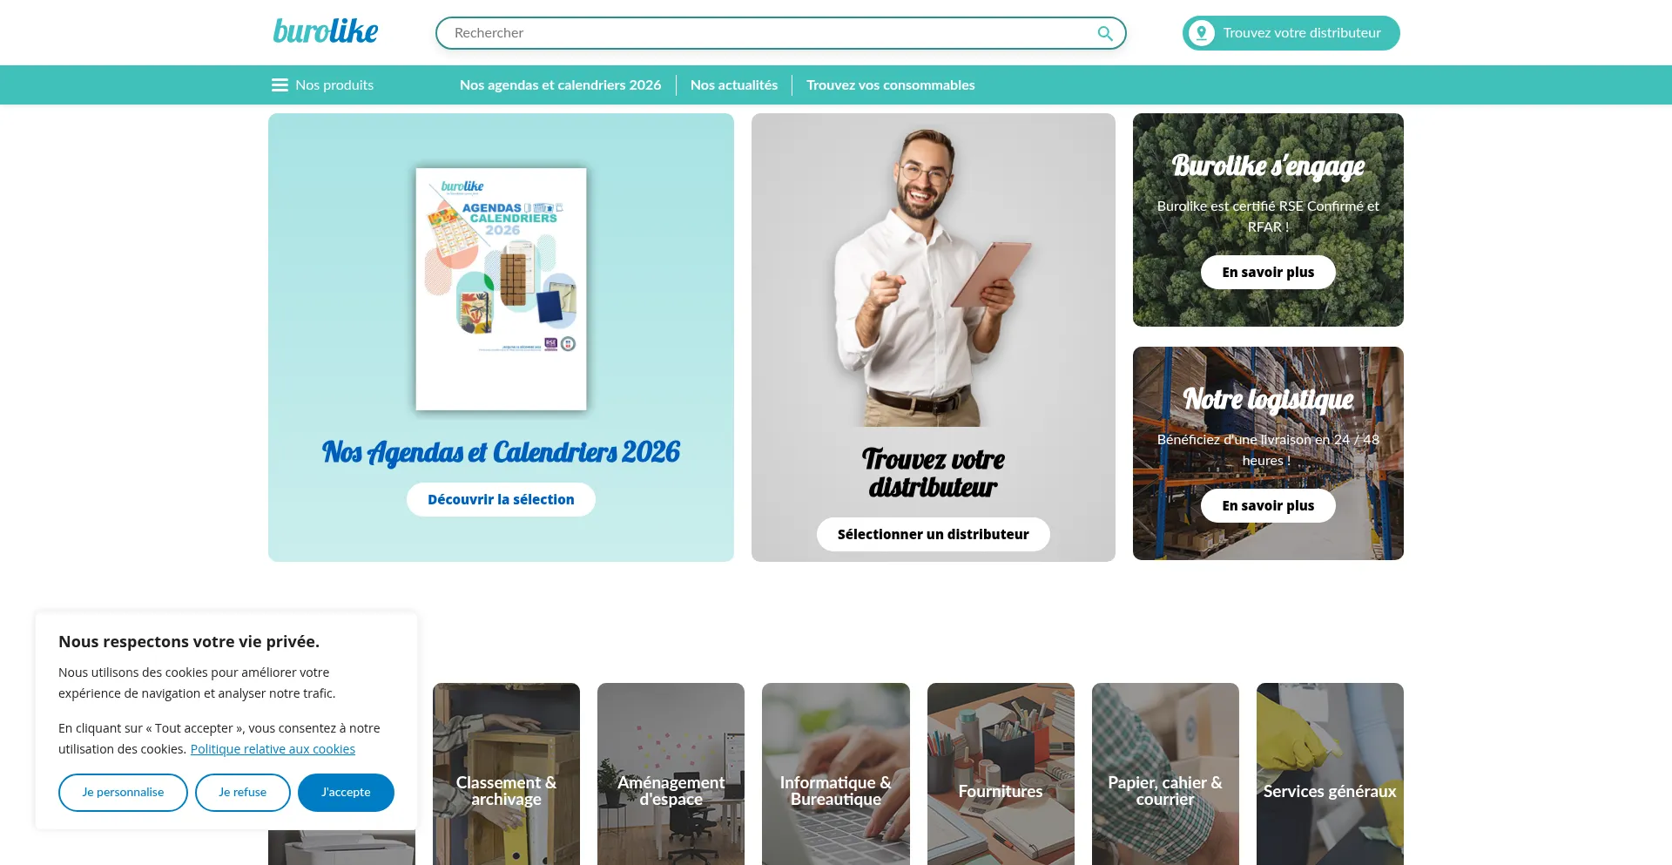Click the magnifying glass search icon
Viewport: 1672px width, 865px height.
point(1104,33)
